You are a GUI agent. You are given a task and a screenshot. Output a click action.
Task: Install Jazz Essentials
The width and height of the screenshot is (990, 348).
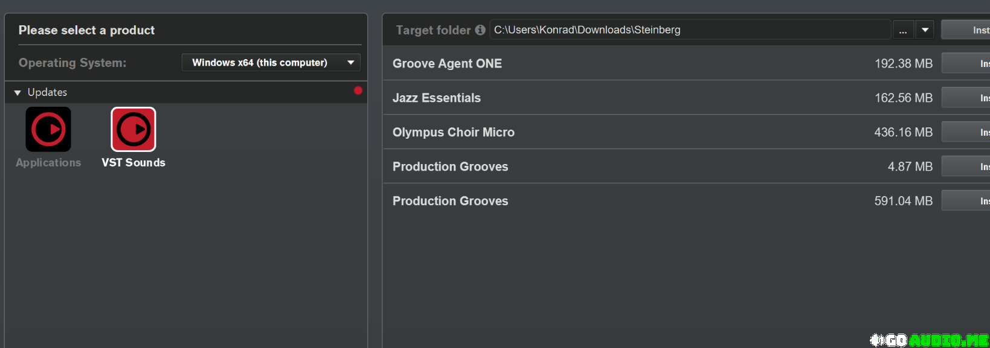point(966,98)
